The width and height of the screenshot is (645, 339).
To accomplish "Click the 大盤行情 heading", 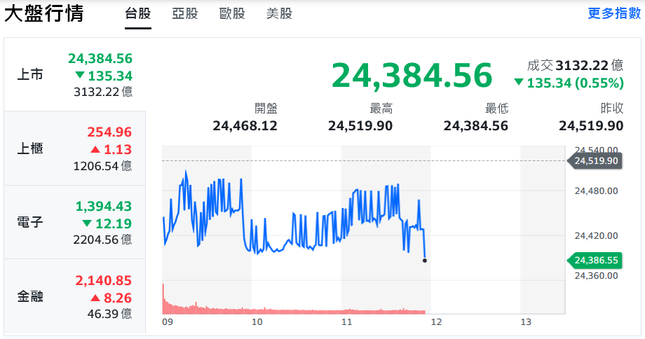I will [44, 14].
